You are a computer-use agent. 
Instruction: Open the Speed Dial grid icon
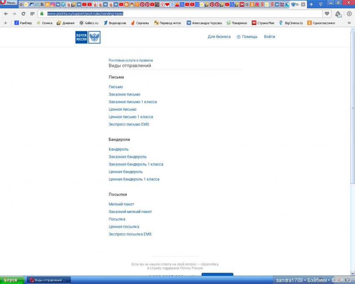coord(33,13)
